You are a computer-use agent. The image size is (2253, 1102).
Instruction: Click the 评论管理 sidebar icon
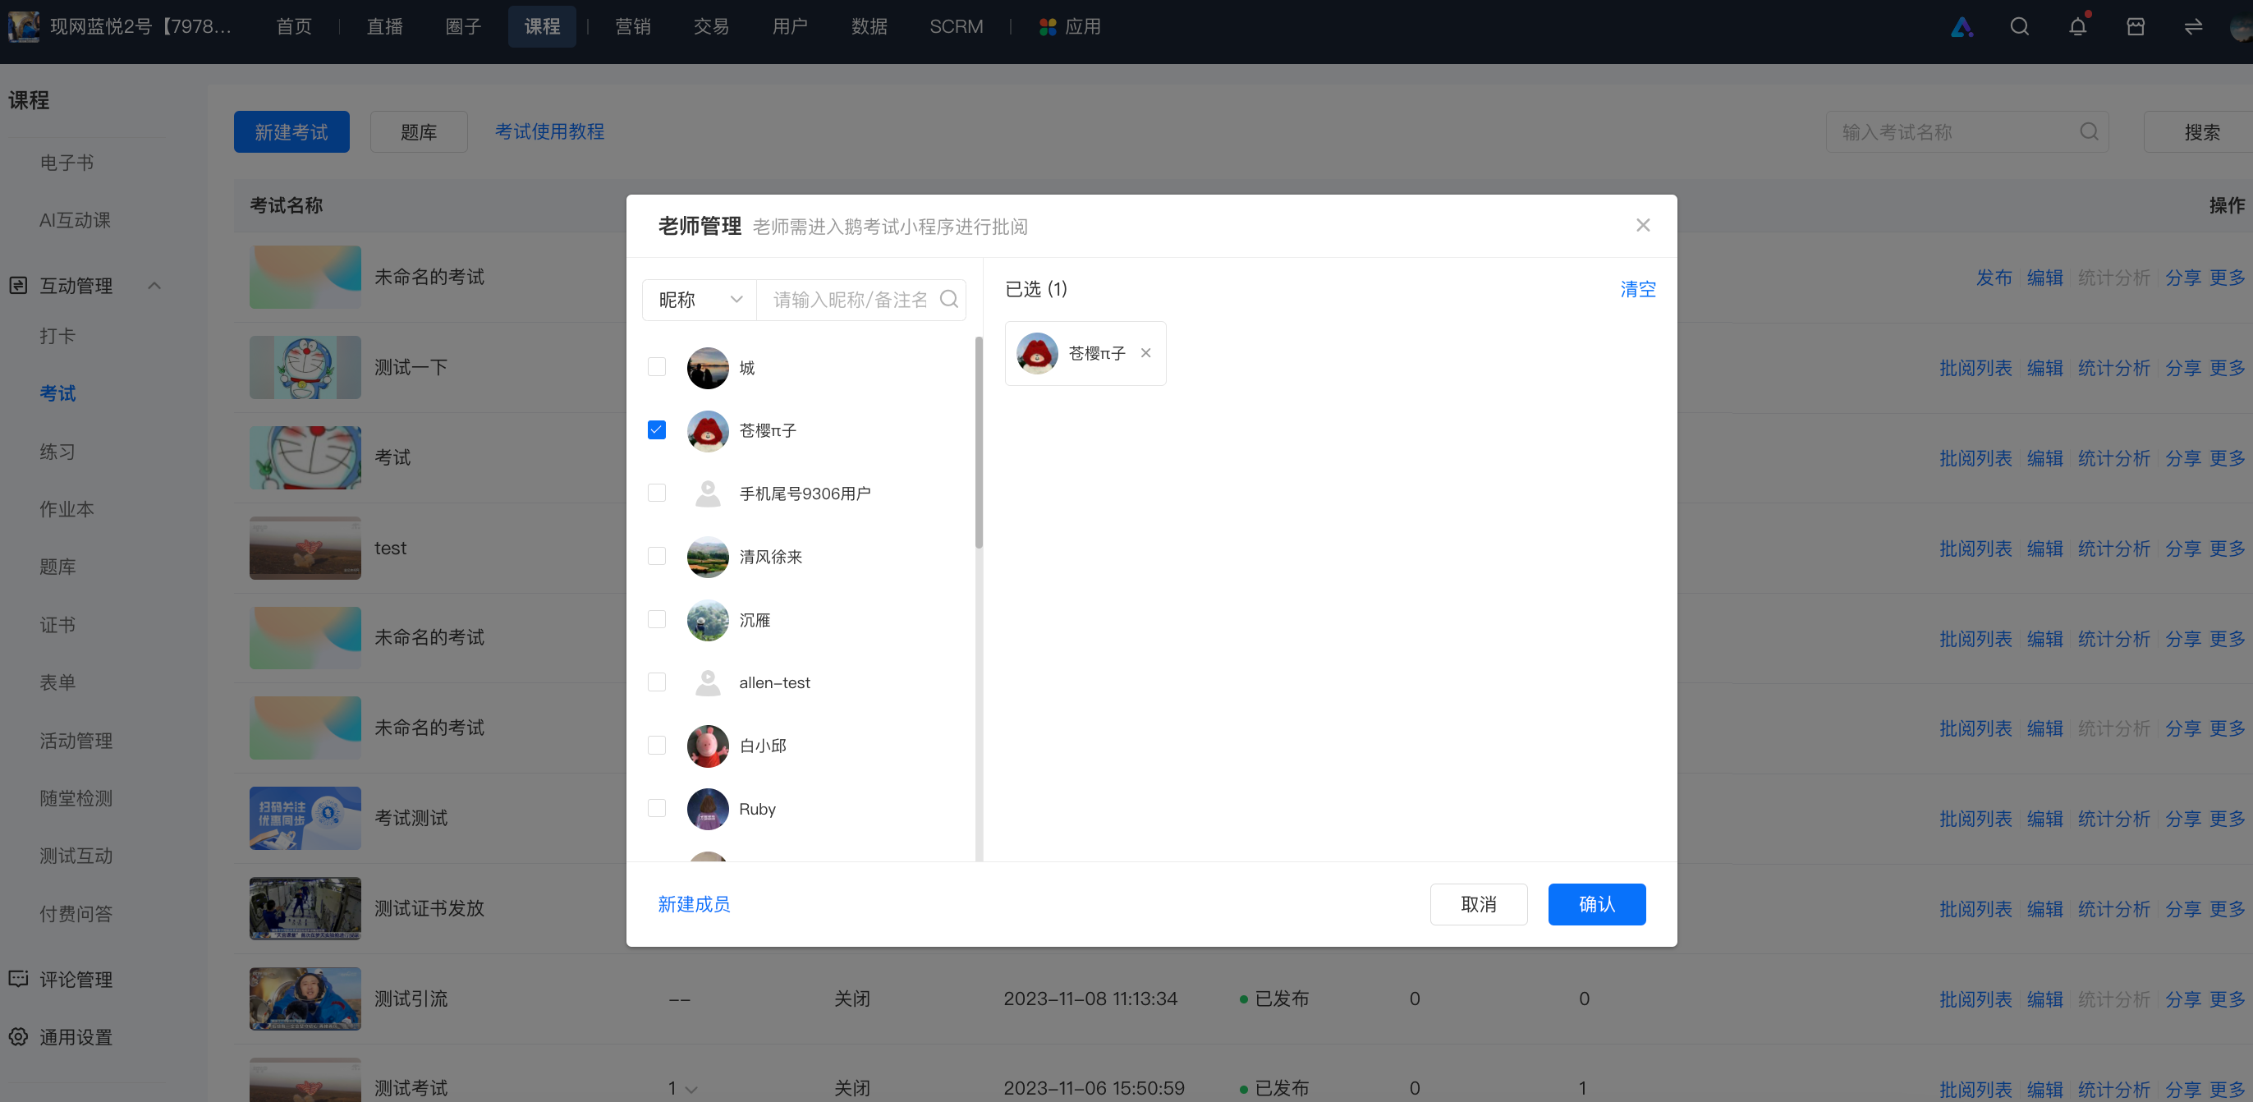[18, 979]
